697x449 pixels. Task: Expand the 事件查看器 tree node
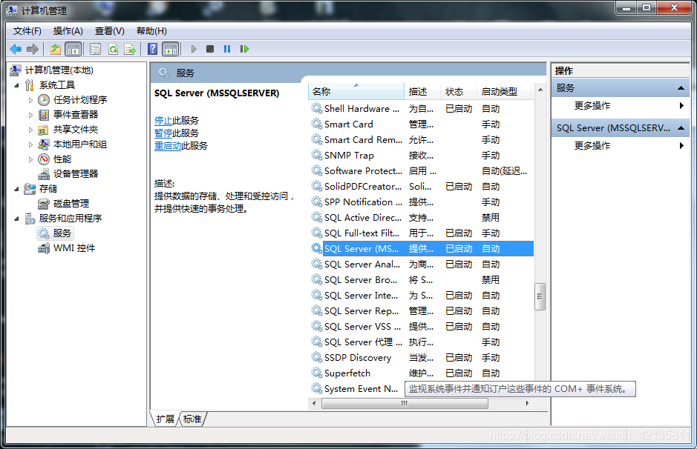tap(30, 115)
